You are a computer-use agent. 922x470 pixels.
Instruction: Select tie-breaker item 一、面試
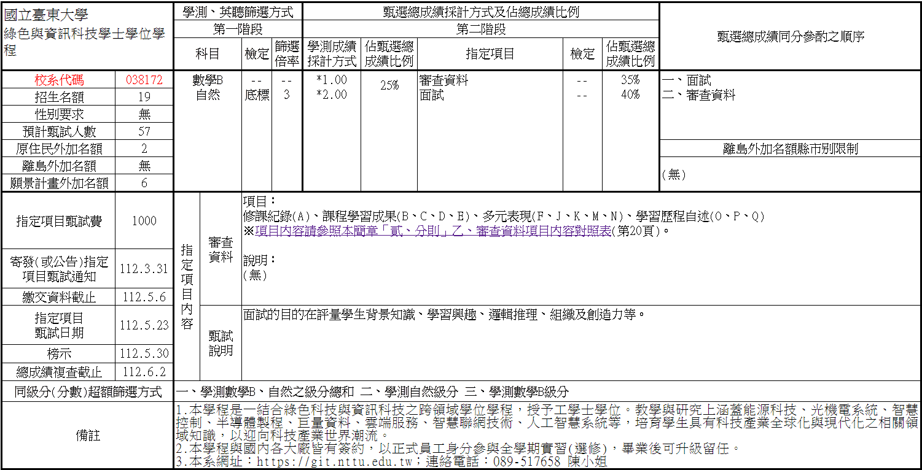pyautogui.click(x=686, y=80)
